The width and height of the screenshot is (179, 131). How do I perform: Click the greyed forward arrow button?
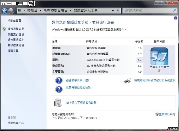click(x=11, y=11)
